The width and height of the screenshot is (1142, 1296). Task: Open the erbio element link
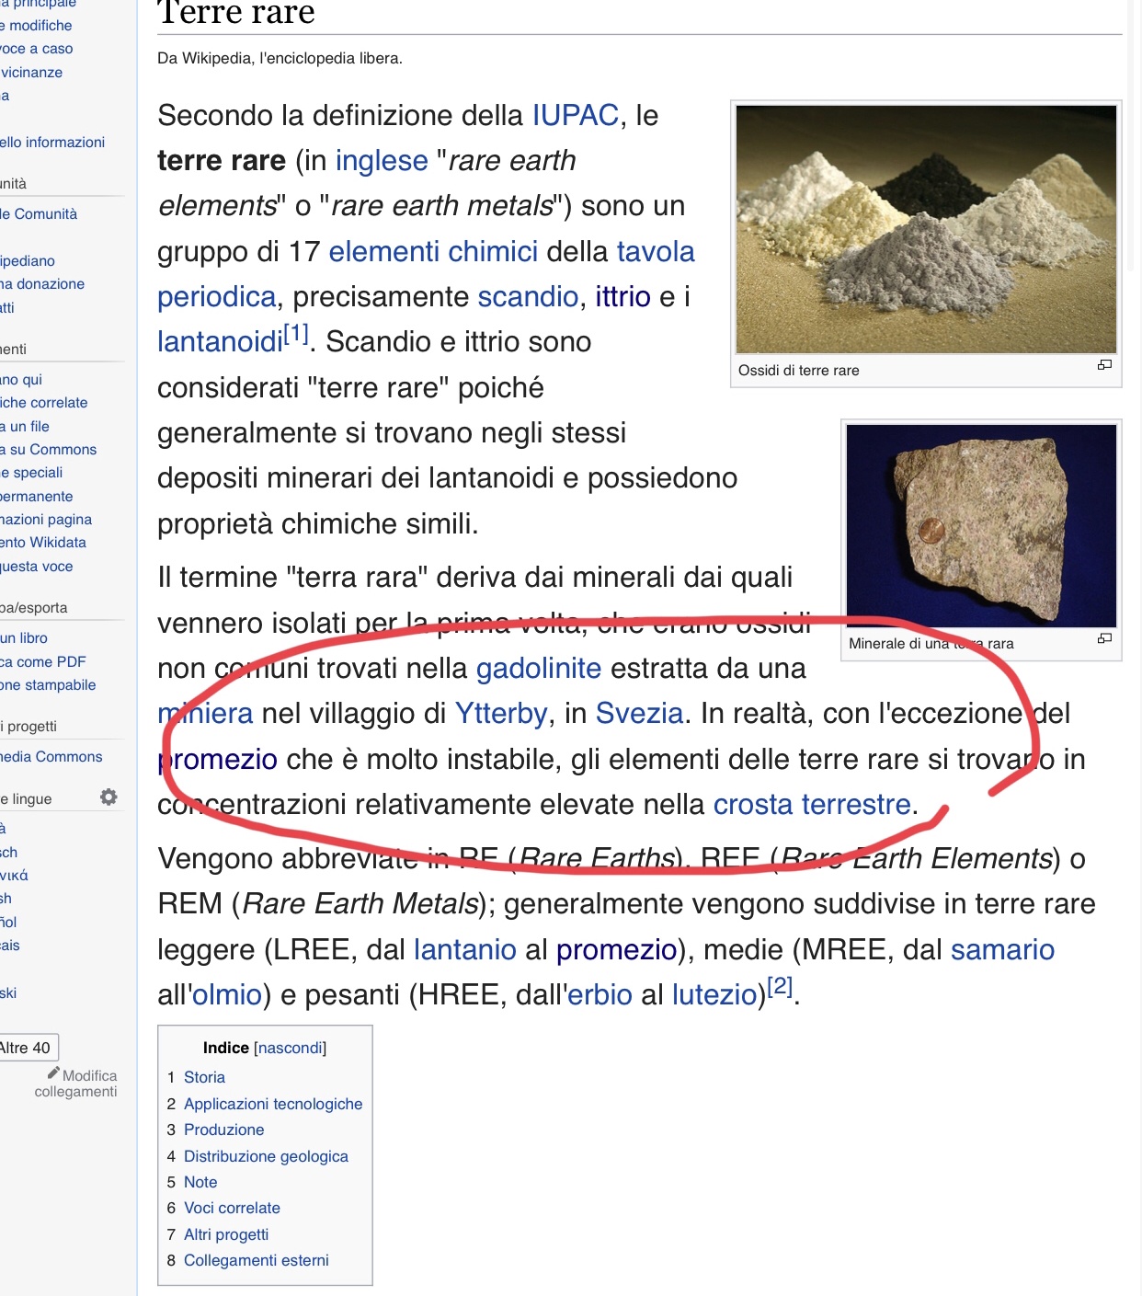coord(600,995)
